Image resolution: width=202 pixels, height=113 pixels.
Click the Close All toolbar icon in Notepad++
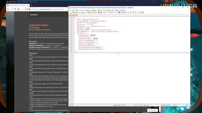click(x=81, y=13)
